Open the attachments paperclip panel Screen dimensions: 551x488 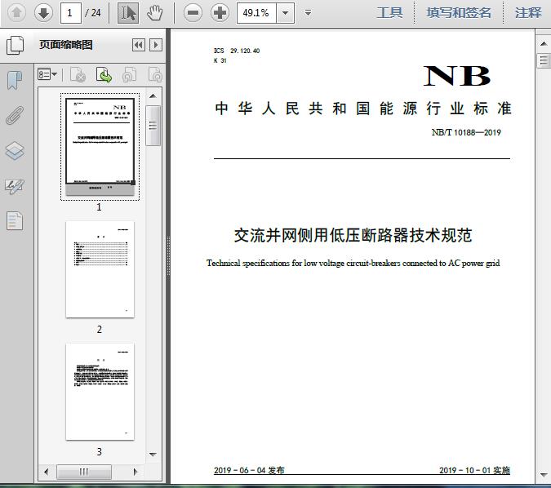point(15,115)
